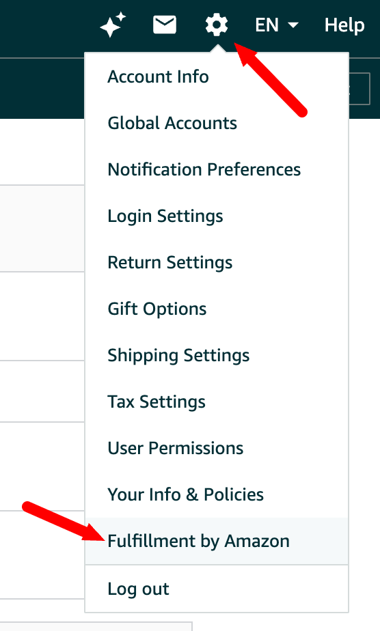Open the EN language selector
This screenshot has height=631, width=380.
277,25
